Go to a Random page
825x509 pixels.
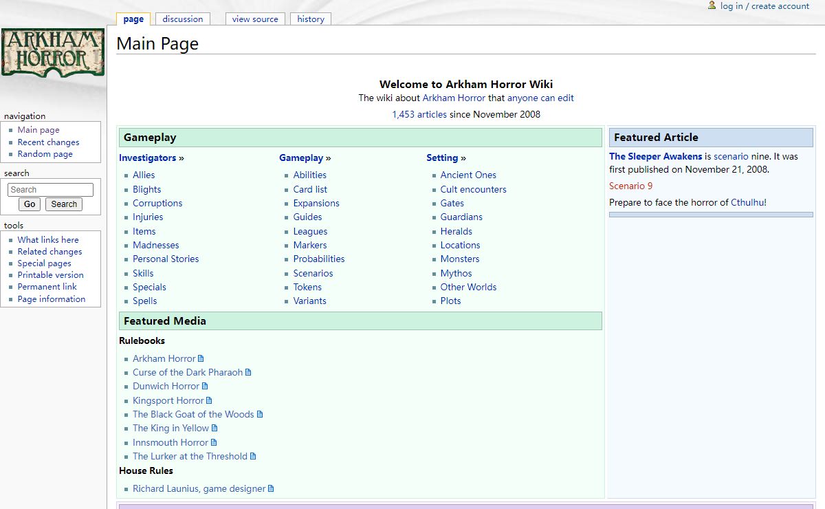45,154
